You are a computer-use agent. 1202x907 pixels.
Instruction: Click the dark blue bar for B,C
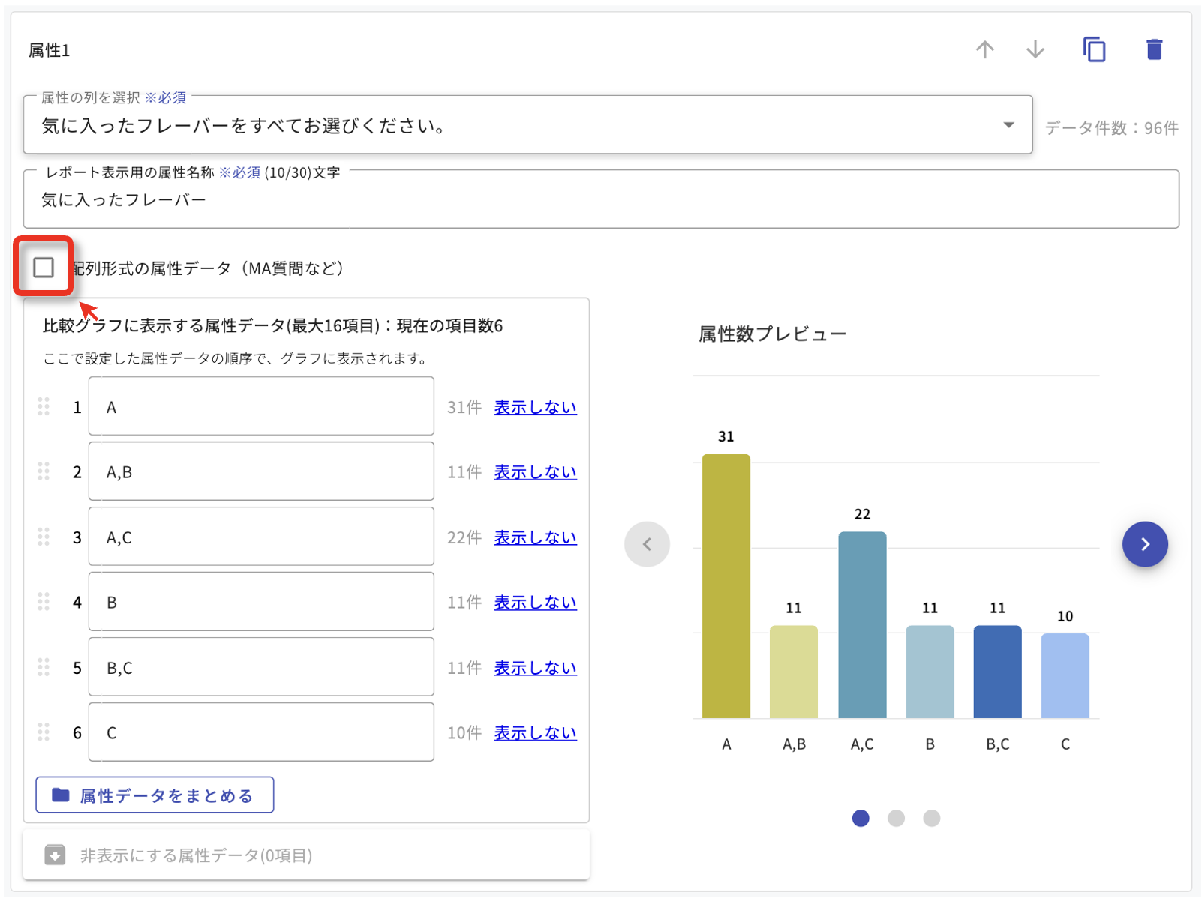tap(997, 672)
